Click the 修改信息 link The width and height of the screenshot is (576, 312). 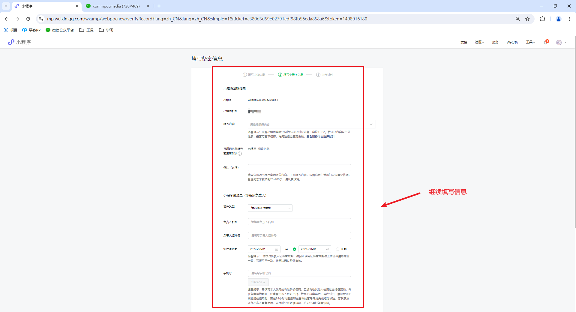coord(264,149)
